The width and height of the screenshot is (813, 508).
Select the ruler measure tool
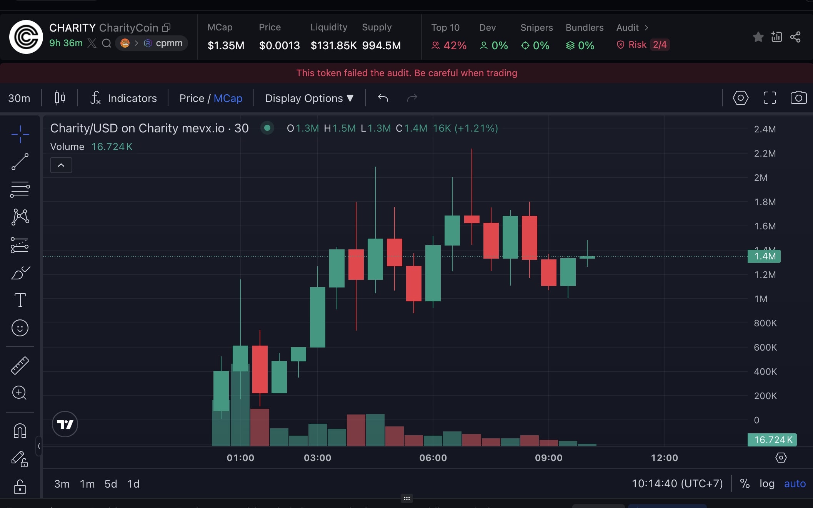pyautogui.click(x=20, y=365)
